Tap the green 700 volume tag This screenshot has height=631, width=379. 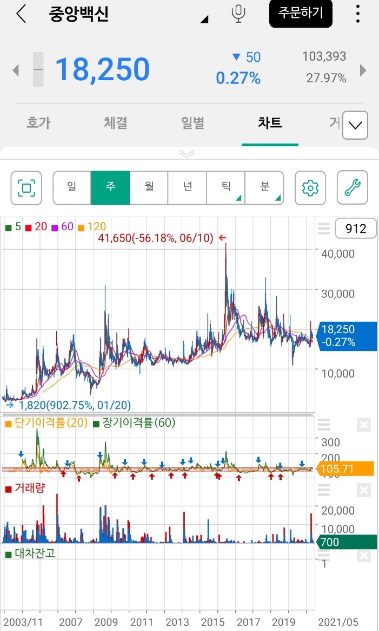(x=347, y=542)
